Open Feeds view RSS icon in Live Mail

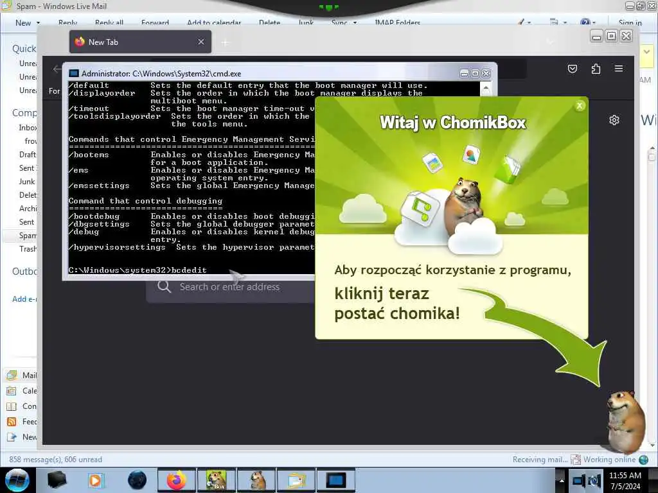point(12,422)
